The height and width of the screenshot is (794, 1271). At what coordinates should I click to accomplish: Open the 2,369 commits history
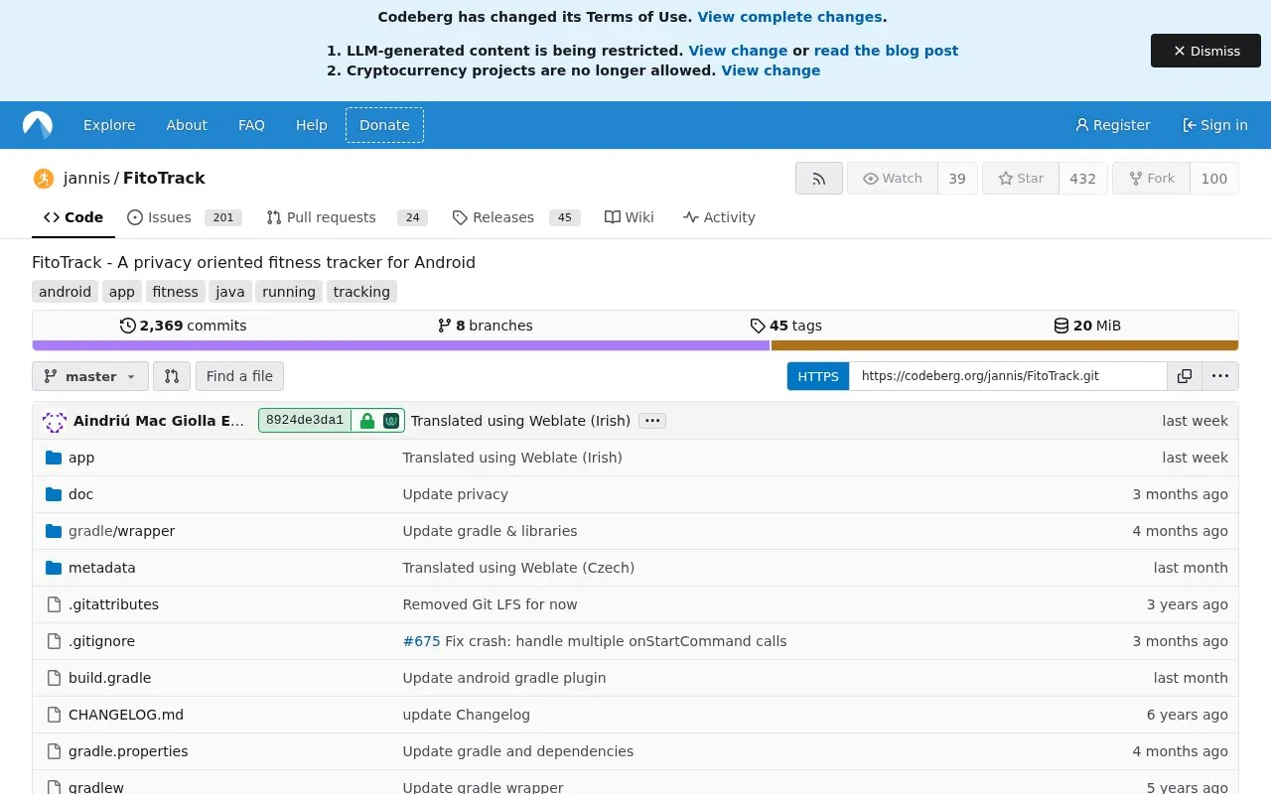[x=183, y=326]
